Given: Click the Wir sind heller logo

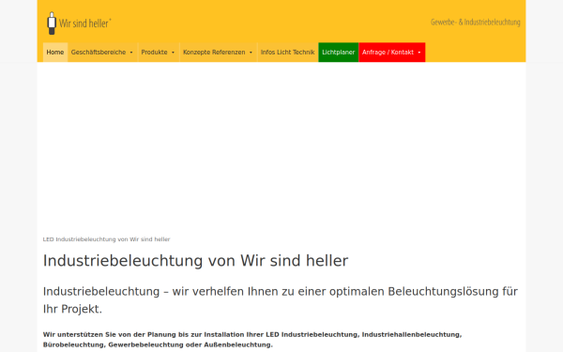Looking at the screenshot, I should click(79, 23).
